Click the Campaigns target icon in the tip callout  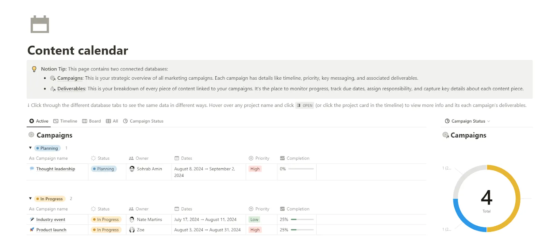(x=53, y=78)
